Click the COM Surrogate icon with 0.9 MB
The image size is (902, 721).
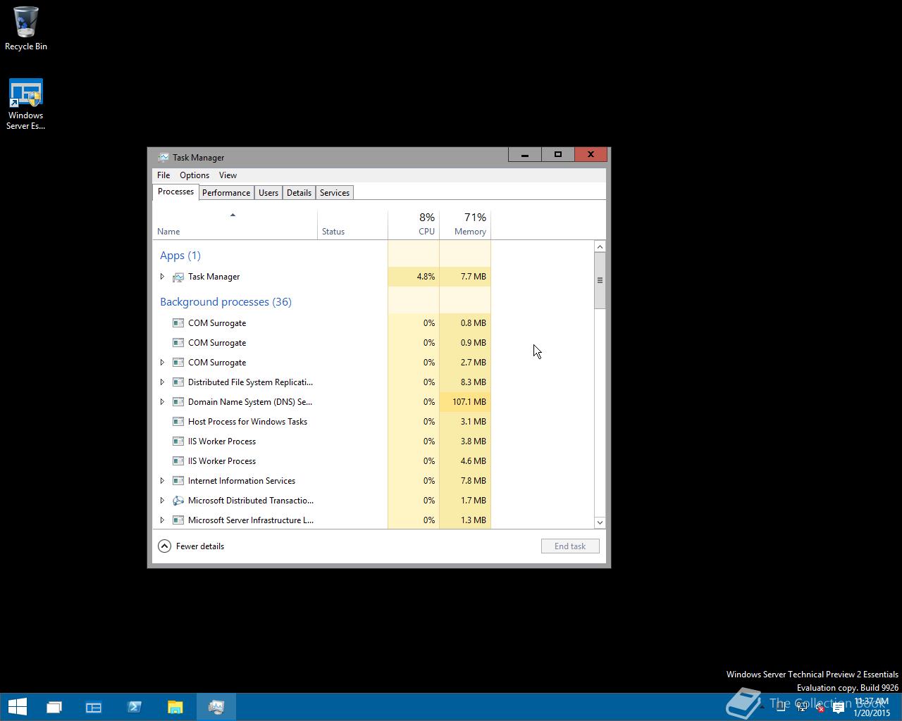[x=178, y=343]
